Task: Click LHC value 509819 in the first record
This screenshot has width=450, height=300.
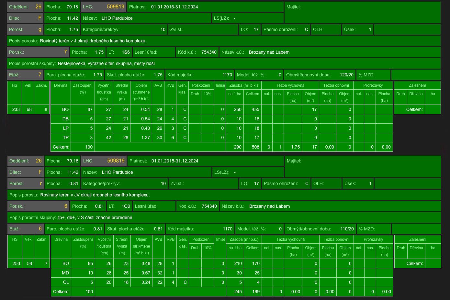Action: pos(116,7)
